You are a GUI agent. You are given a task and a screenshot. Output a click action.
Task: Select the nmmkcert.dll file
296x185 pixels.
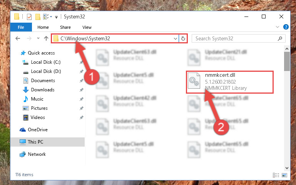[229, 82]
